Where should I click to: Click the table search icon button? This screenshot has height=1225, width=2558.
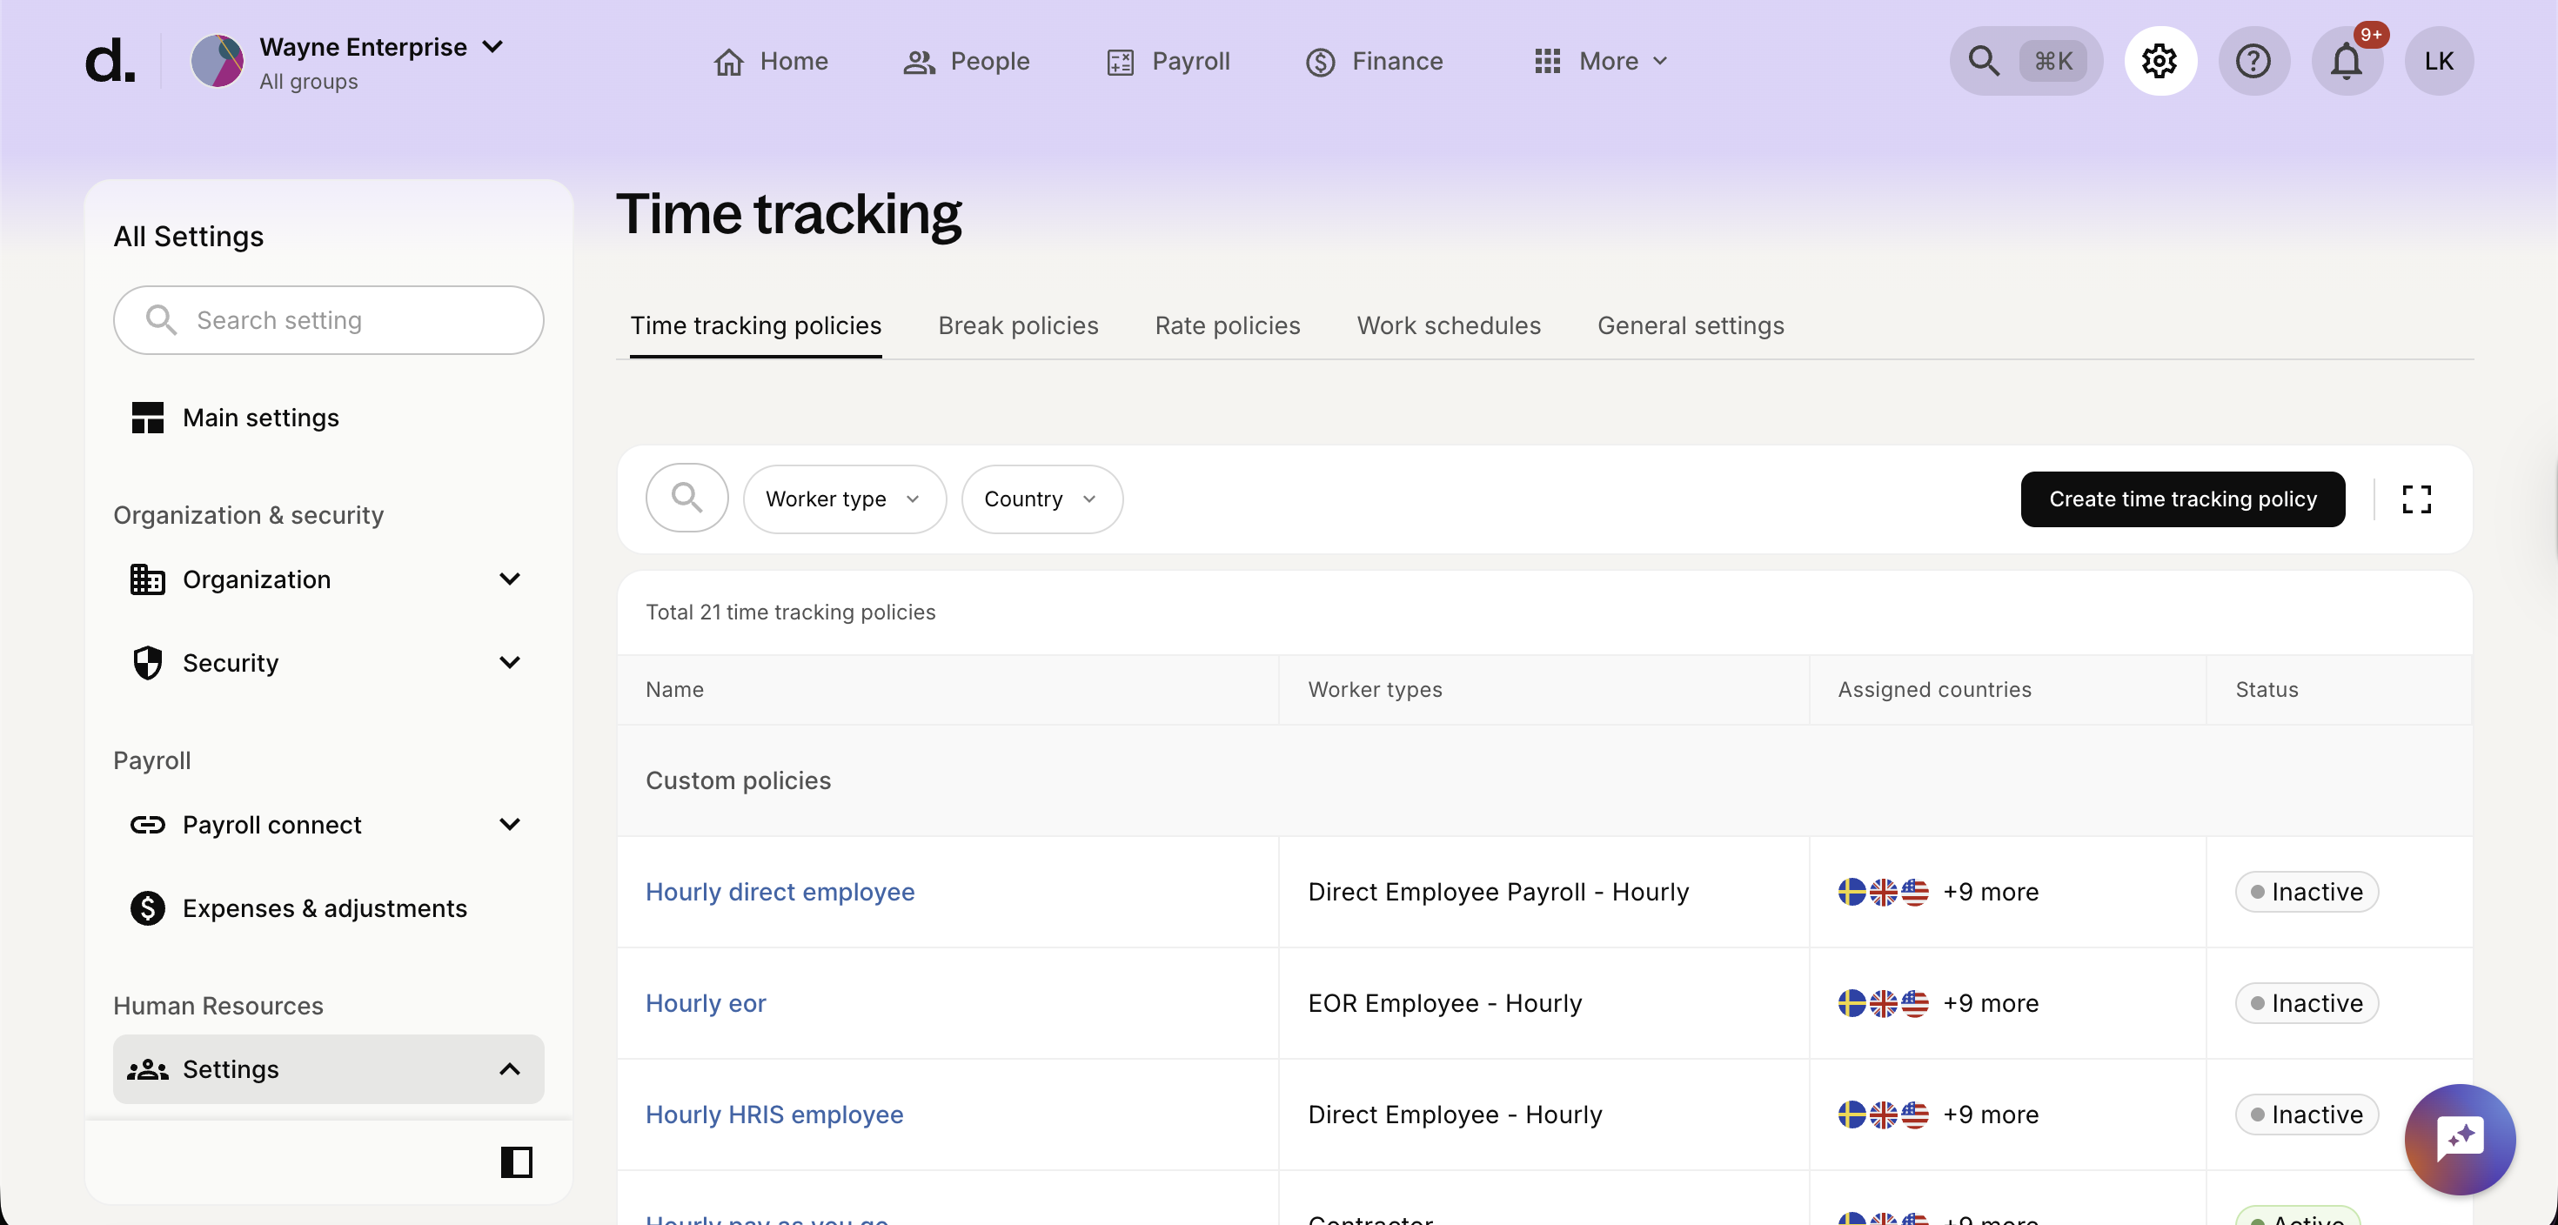point(686,499)
